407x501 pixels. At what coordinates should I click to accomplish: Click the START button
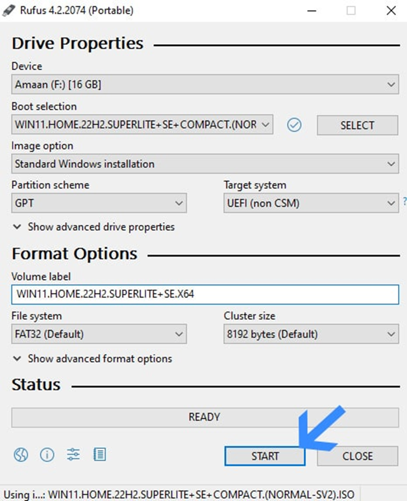tap(265, 456)
